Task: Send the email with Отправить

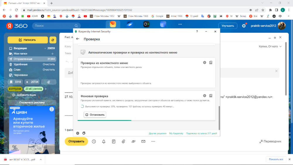Action: click(76, 142)
